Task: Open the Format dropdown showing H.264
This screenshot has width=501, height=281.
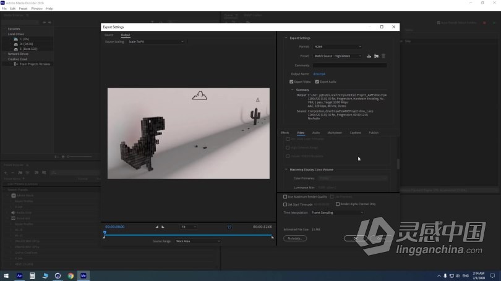Action: coord(338,46)
